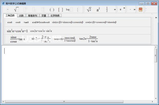159x105 pixels.
Task: Open the 等差数列 tab
Action: coord(33,16)
